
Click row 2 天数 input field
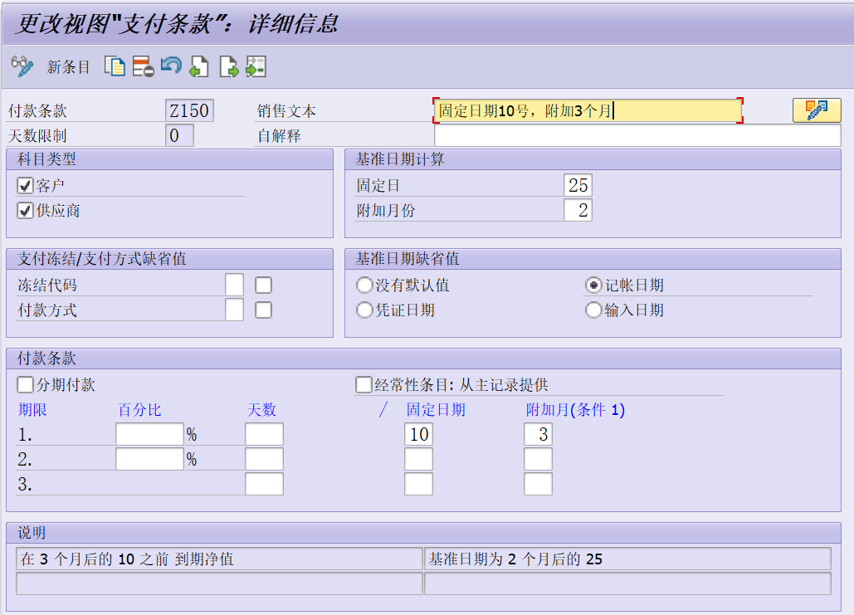[264, 459]
